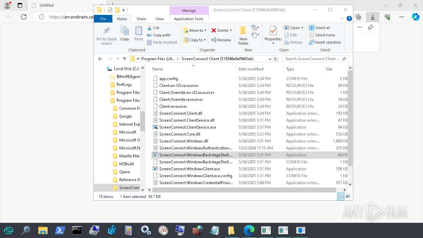Click the Copy ribbon icon

point(125,34)
